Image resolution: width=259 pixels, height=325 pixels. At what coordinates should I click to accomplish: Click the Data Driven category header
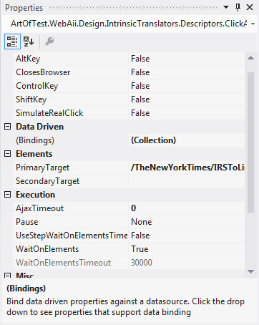tap(40, 127)
